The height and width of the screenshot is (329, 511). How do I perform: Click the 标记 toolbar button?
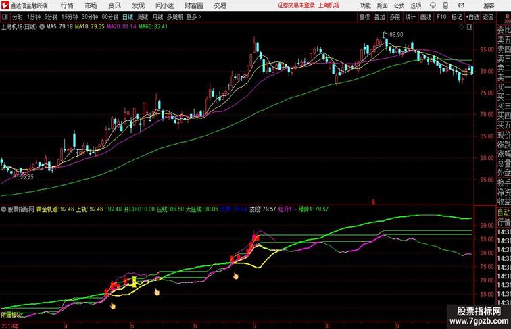tap(456, 17)
